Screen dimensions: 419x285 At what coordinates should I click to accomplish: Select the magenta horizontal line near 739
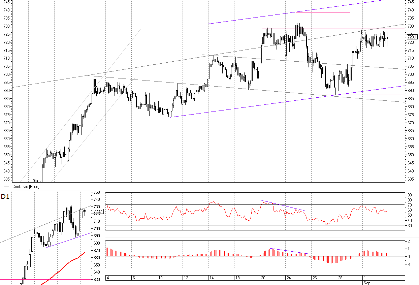350,12
